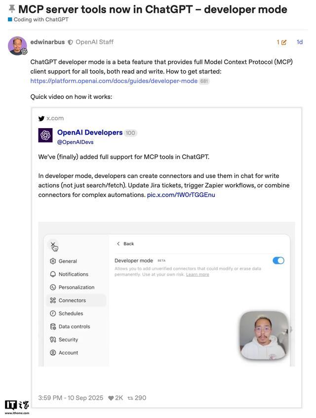This screenshot has height=418, width=316.
Task: Open the Connectors settings tab
Action: [72, 300]
